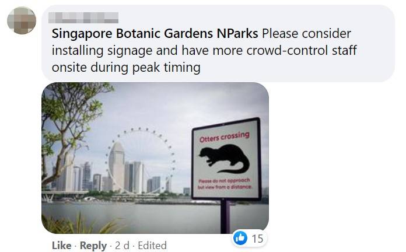Click the commenter's blurred profile avatar
Screen dimensions: 406x252
(22, 20)
